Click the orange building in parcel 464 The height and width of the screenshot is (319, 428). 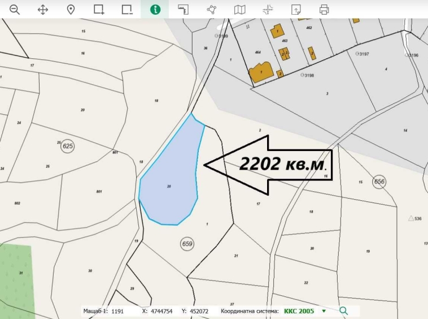(x=260, y=72)
